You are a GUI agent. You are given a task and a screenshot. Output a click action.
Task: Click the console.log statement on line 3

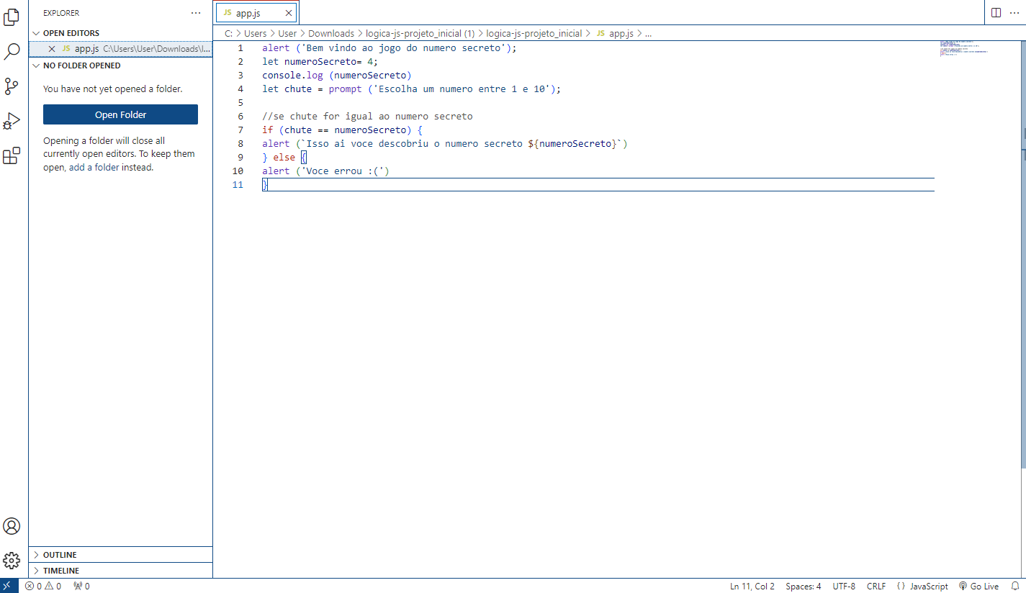(337, 76)
